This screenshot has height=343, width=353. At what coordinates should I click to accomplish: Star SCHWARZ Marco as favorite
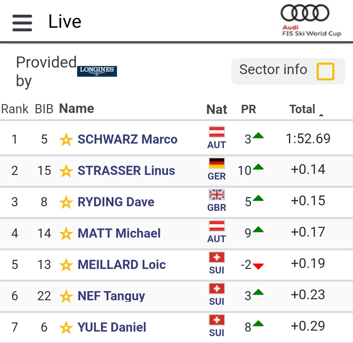click(x=66, y=140)
